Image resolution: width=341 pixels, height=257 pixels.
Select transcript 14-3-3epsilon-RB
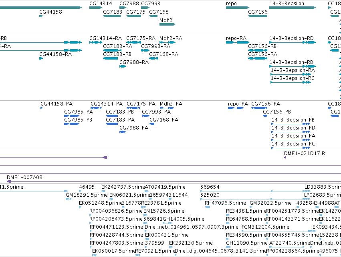(x=293, y=66)
